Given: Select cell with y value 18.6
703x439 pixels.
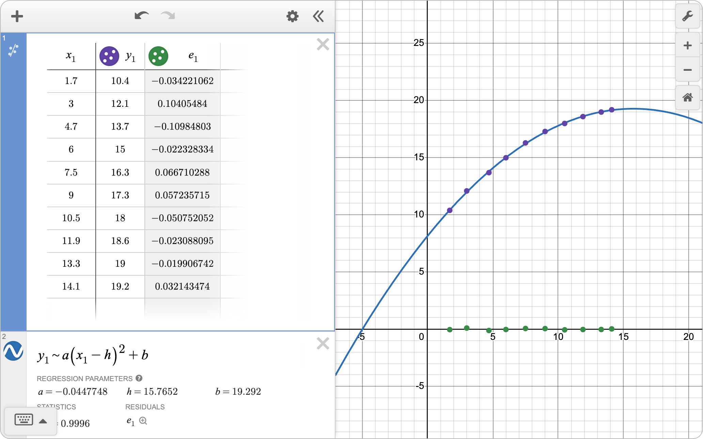Looking at the screenshot, I should (120, 241).
